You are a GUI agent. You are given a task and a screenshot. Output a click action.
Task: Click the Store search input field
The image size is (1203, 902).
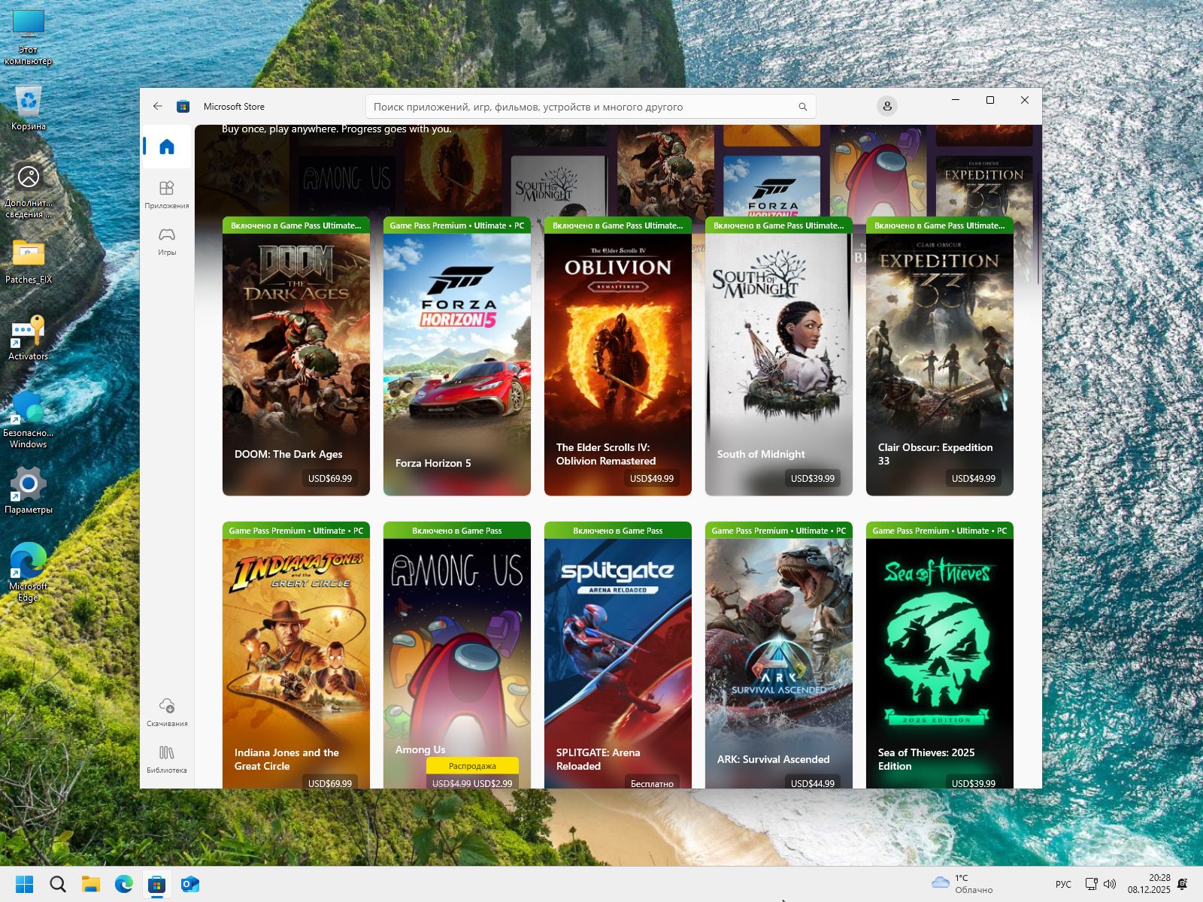[583, 107]
